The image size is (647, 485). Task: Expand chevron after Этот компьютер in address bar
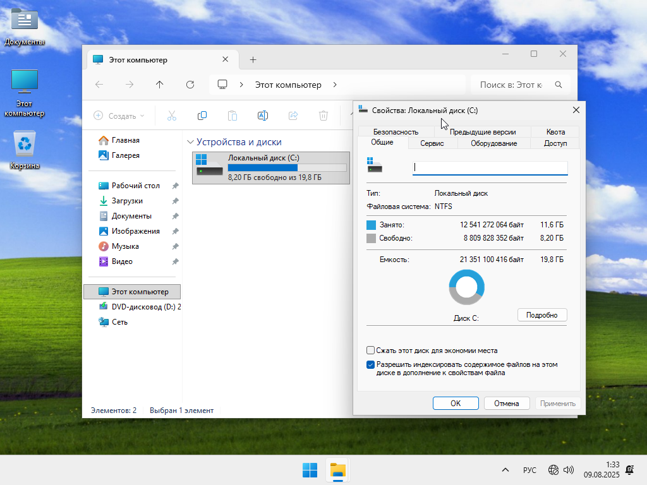pos(335,85)
